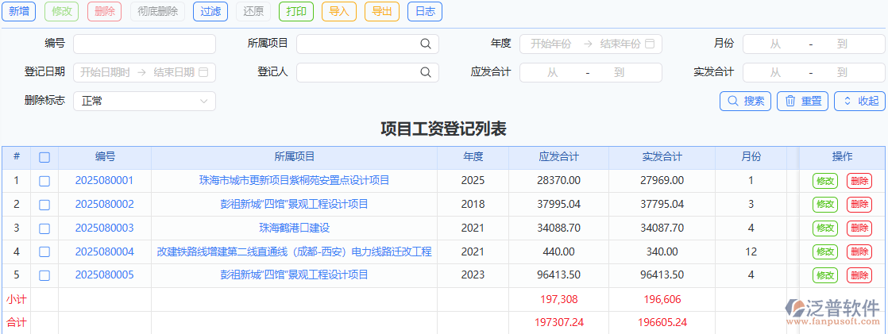Screen dimensions: 888x334
Task: Click the subtotal value 196,606
Action: pyautogui.click(x=662, y=299)
